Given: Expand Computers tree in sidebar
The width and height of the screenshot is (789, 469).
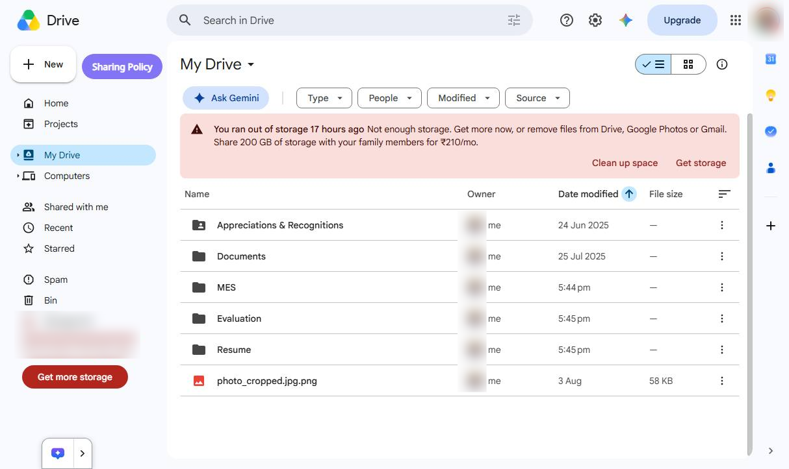Looking at the screenshot, I should 18,176.
